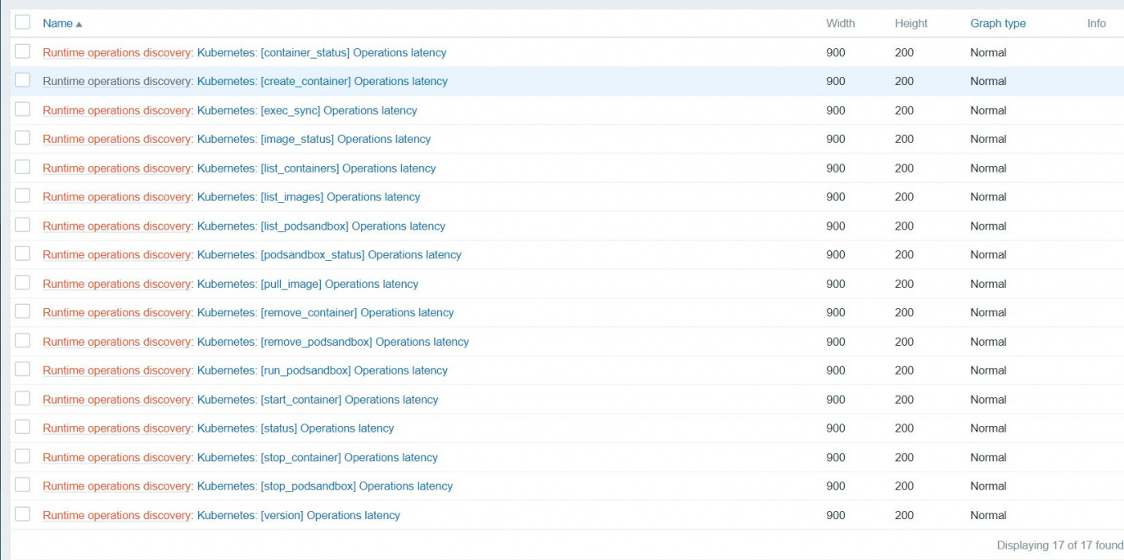Open [image_status] Operations latency graph prototype
This screenshot has width=1124, height=560.
coord(314,139)
